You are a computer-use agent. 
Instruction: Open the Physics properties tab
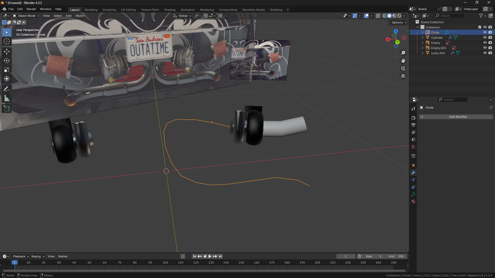point(413,180)
